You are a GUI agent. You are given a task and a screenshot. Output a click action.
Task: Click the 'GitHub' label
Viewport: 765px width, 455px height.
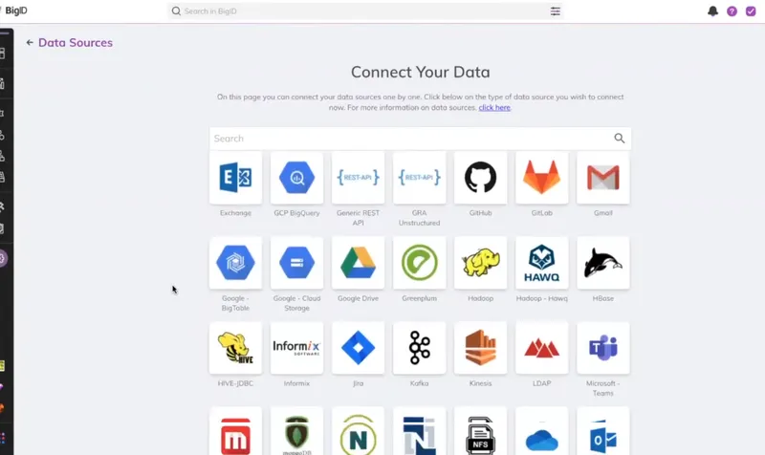(x=481, y=213)
